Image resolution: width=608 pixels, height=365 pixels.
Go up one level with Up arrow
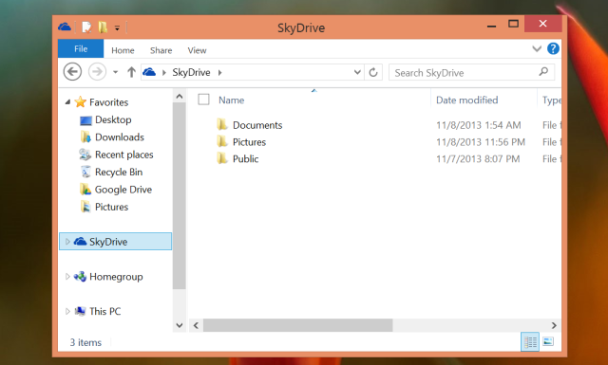(x=131, y=72)
